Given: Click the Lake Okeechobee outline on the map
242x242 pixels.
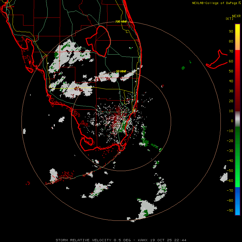Looking at the screenshot, I should pyautogui.click(x=98, y=41).
